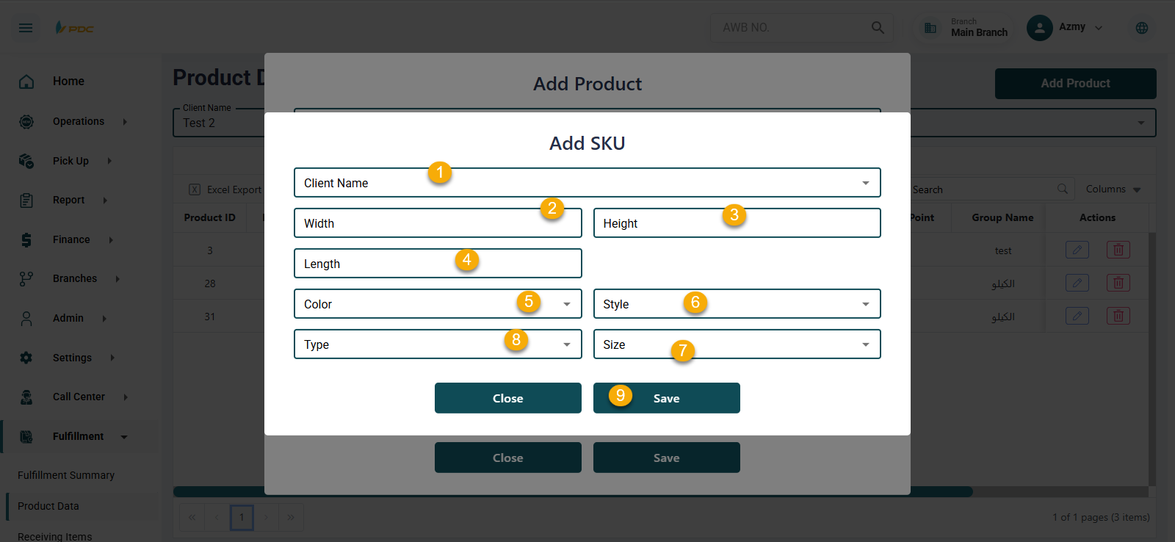
Task: Click the Branches icon in sidebar
Action: (x=26, y=278)
